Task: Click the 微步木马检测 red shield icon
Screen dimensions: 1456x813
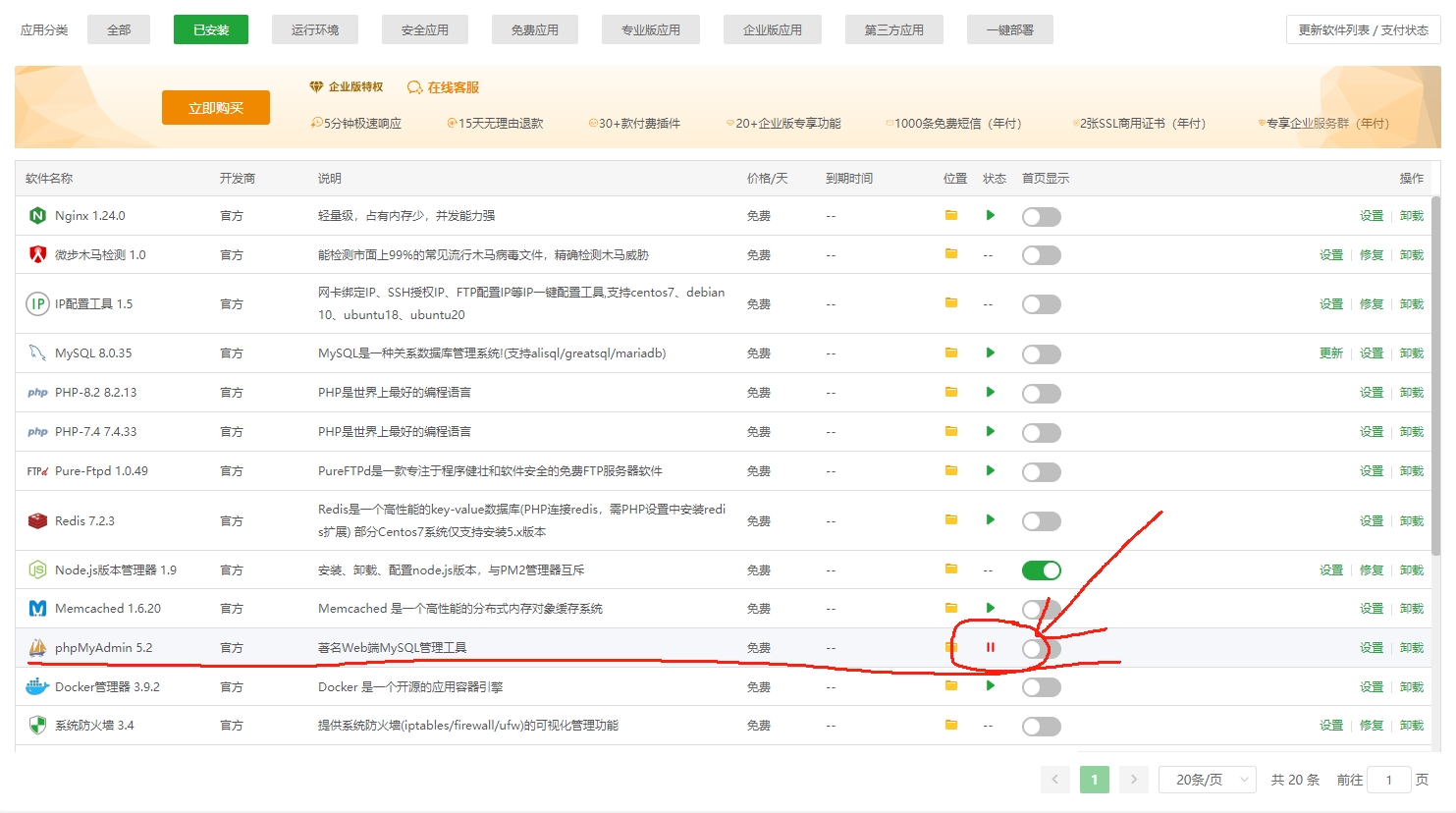Action: point(37,254)
